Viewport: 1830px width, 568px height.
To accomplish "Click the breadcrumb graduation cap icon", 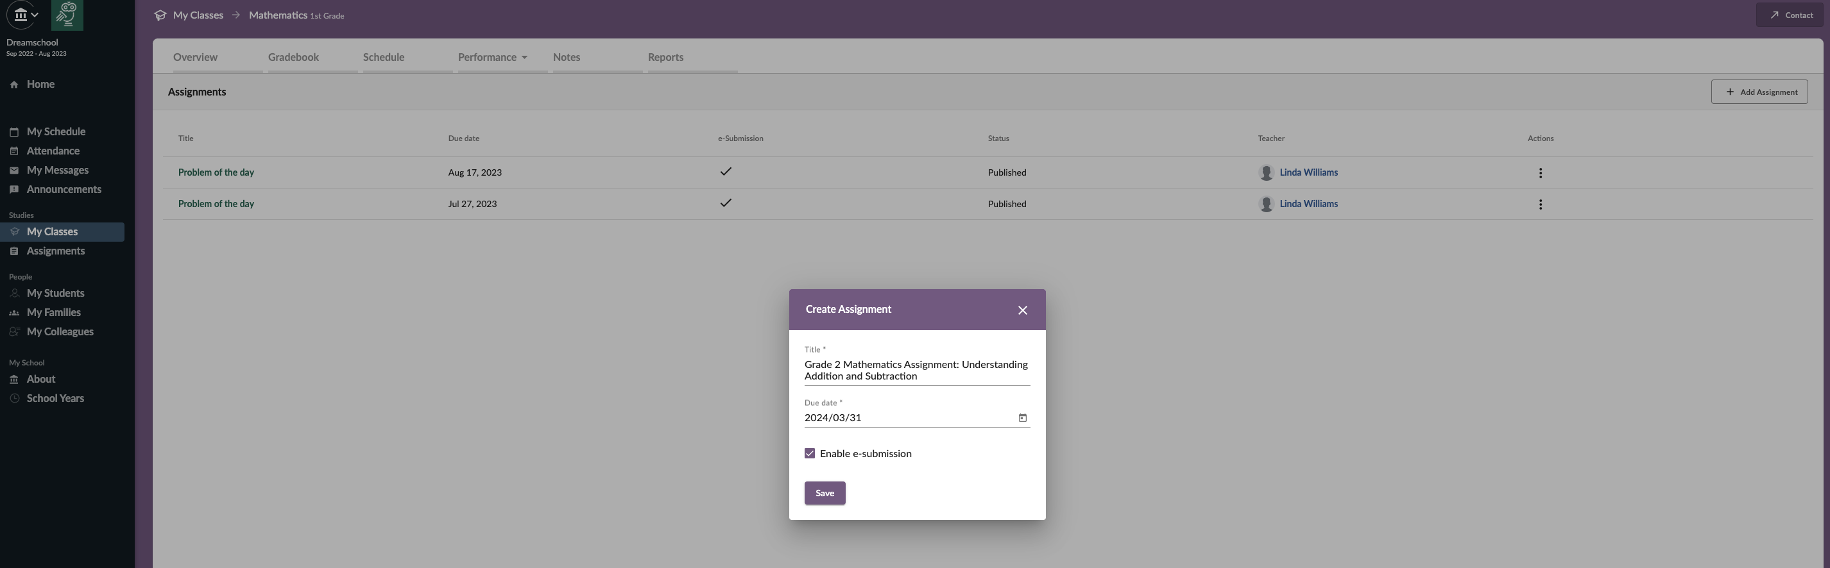I will pos(160,15).
